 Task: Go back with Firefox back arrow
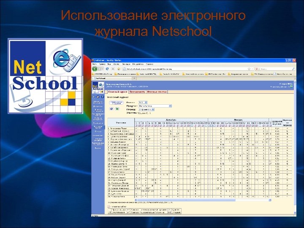(x=95, y=69)
